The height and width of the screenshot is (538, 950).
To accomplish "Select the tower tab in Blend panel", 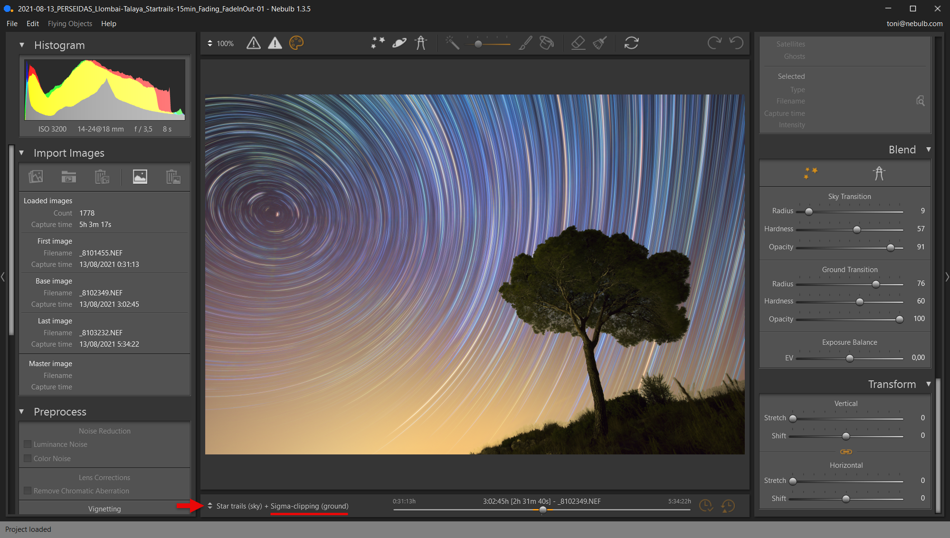I will [879, 173].
